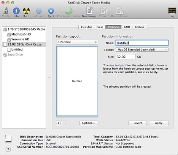This screenshot has width=178, height=155.
Task: Click the Untitled volume icon in sidebar
Action: pyautogui.click(x=9, y=50)
